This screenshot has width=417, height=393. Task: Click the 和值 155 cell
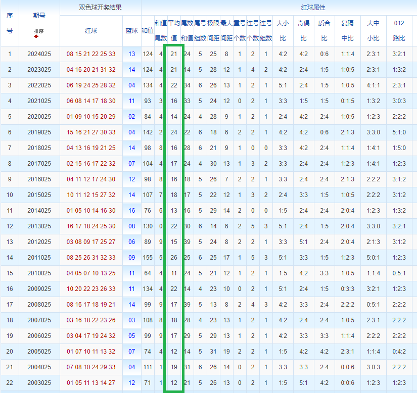(148, 258)
